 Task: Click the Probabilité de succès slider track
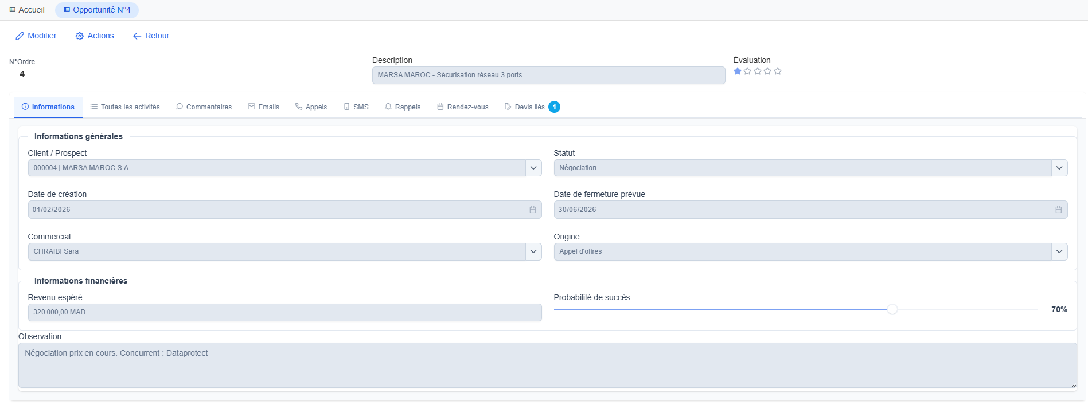tap(795, 309)
